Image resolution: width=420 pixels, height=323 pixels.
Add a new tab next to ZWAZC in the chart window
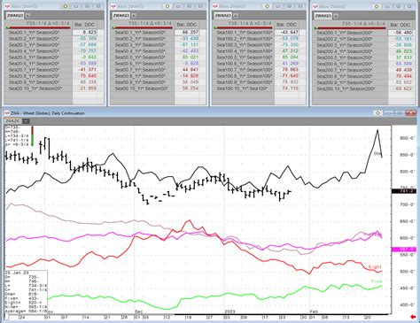pyautogui.click(x=26, y=121)
